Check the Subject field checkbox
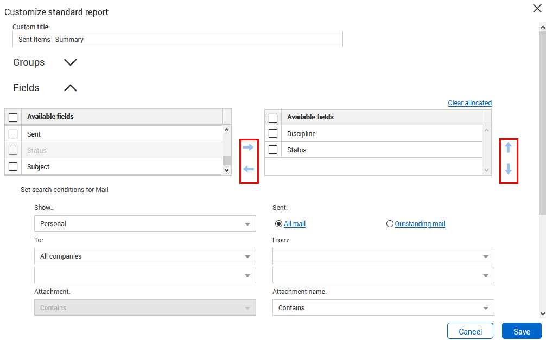Viewport: 546px width, 340px height. [13, 166]
